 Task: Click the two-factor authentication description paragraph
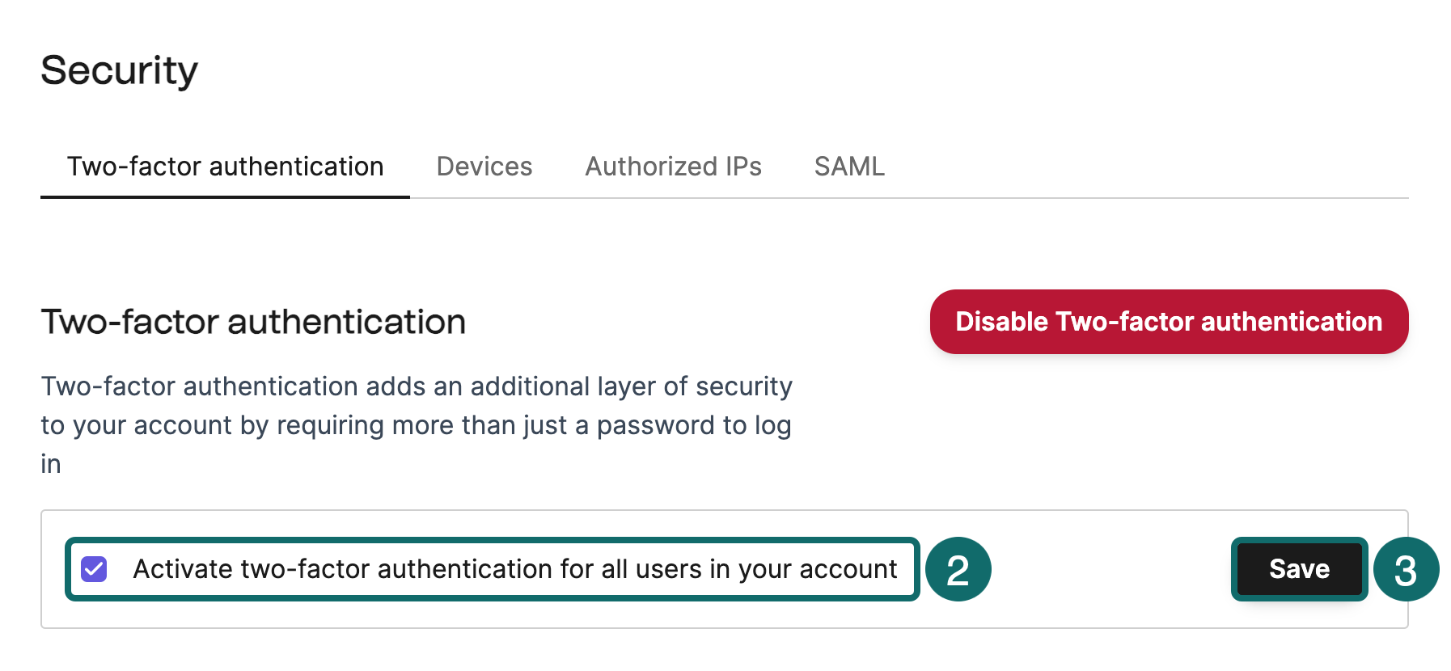(416, 424)
